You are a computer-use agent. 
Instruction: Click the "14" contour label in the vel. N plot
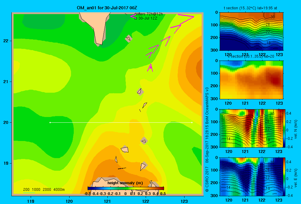pyautogui.click(x=228, y=139)
